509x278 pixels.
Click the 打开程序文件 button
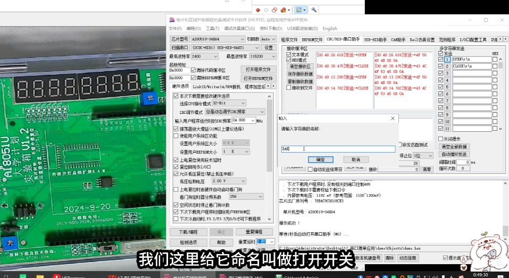[258, 70]
